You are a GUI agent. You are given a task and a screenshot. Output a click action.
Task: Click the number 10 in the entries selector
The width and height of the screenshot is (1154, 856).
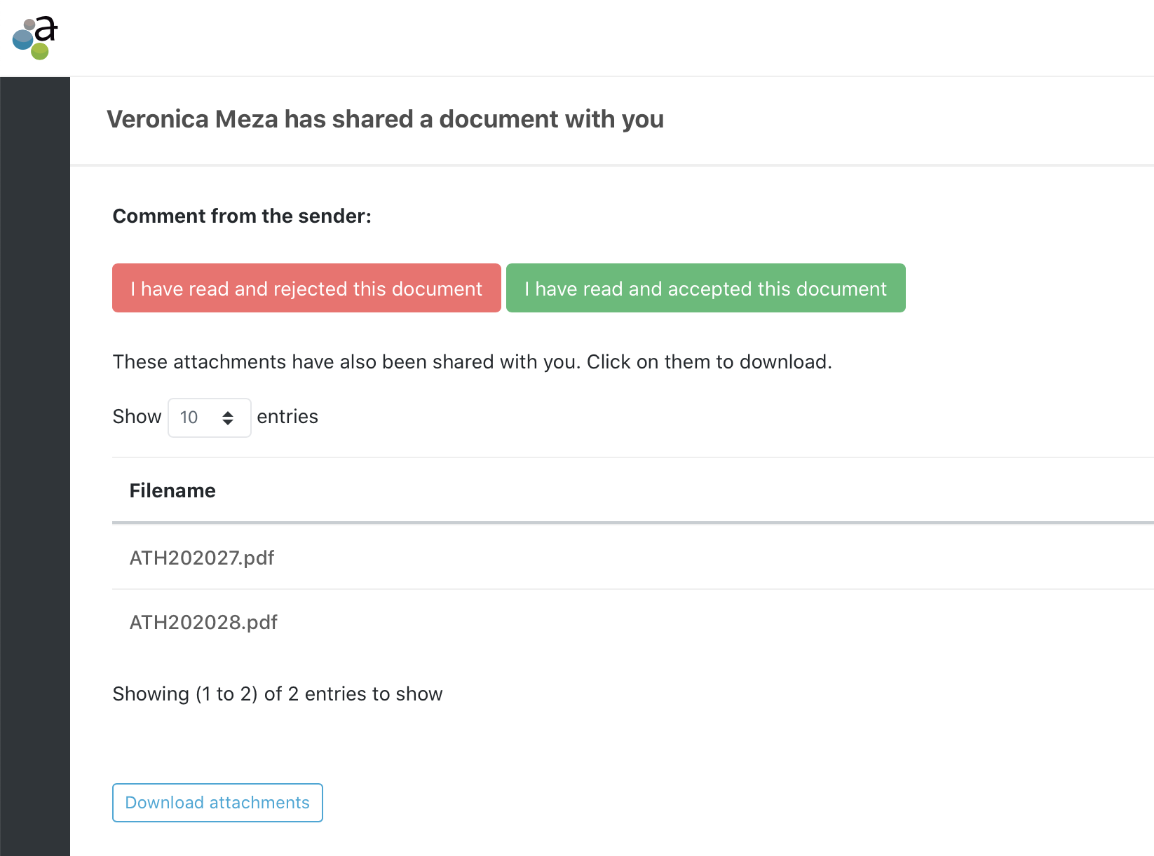pos(189,417)
